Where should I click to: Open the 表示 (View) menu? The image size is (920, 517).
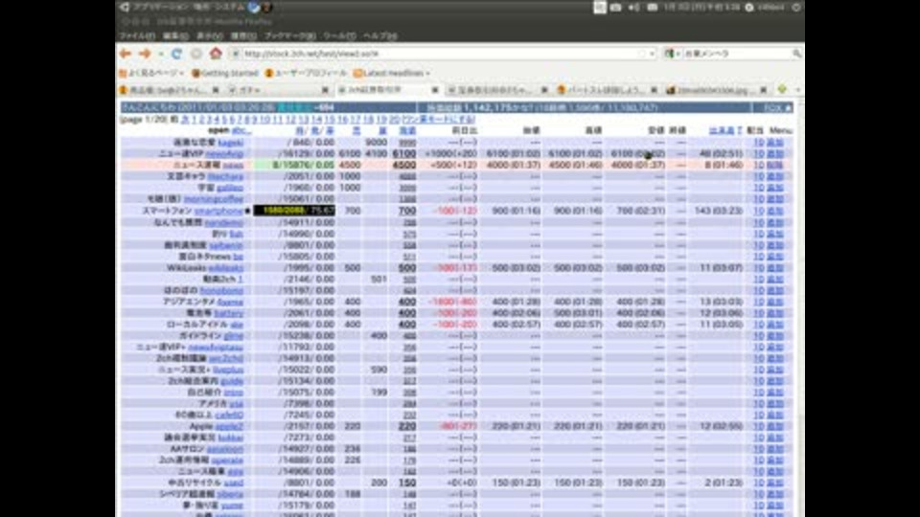210,35
